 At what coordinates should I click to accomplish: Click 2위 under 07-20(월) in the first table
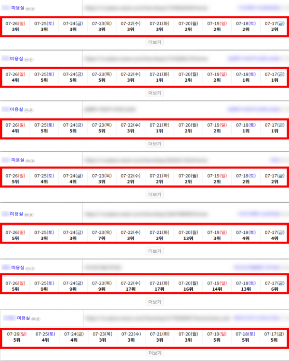pos(188,29)
